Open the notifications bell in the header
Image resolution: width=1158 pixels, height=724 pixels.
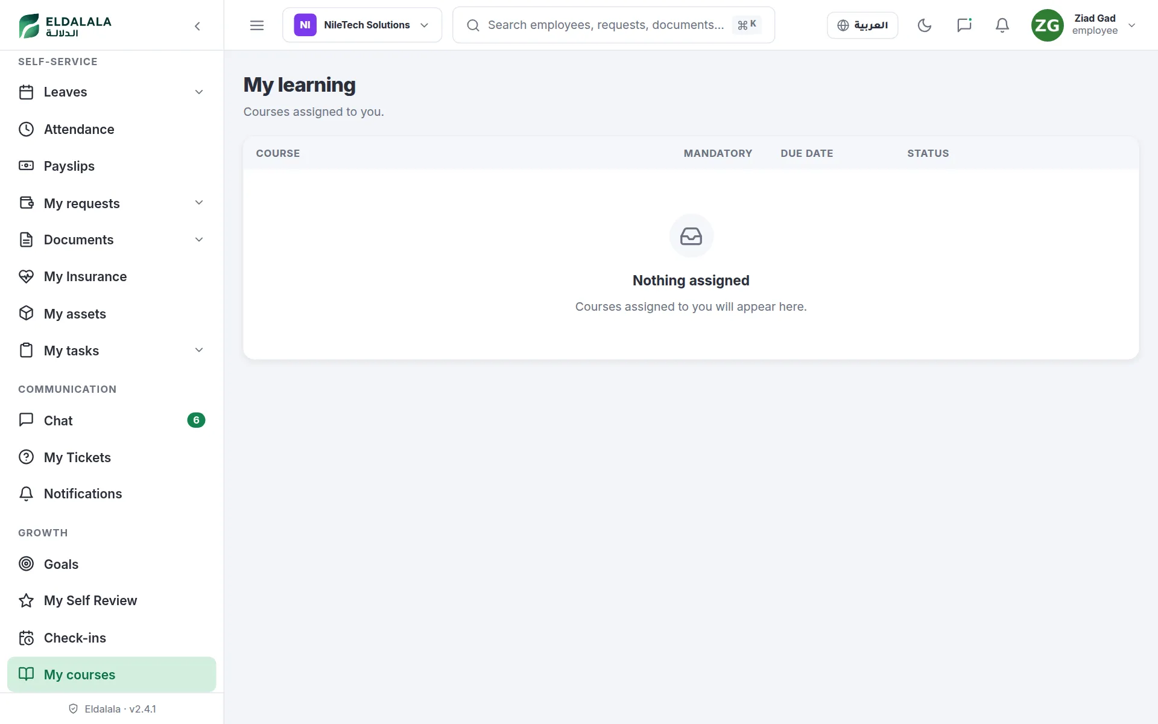pyautogui.click(x=1002, y=25)
